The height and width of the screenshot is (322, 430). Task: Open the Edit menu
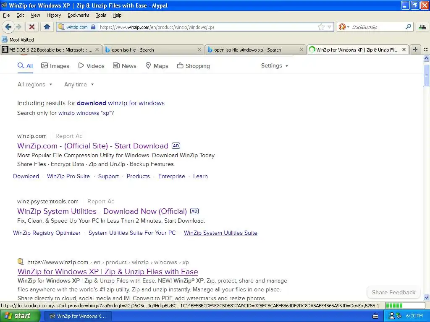click(x=20, y=15)
